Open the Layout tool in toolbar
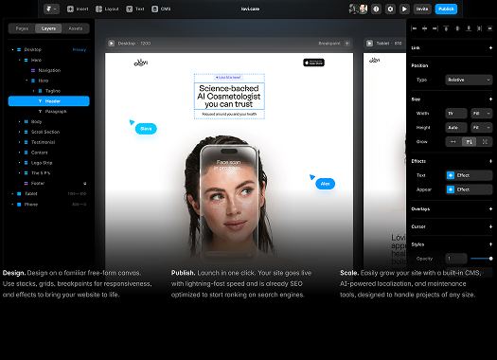Screen dimensions: 497x360 [x=107, y=9]
